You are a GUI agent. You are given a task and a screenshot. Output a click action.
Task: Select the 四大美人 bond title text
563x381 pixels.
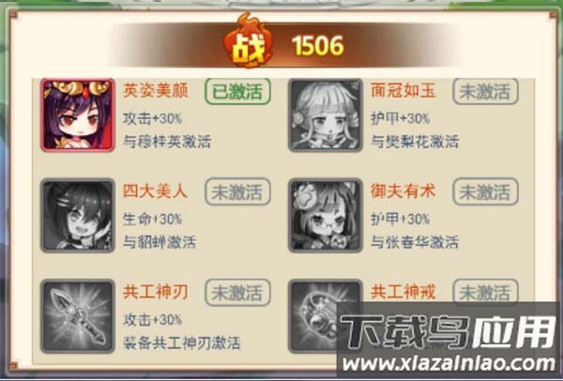[155, 191]
